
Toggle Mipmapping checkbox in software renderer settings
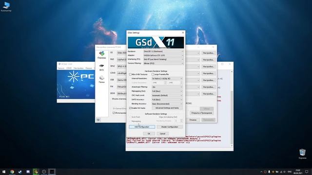pyautogui.click(x=130, y=121)
